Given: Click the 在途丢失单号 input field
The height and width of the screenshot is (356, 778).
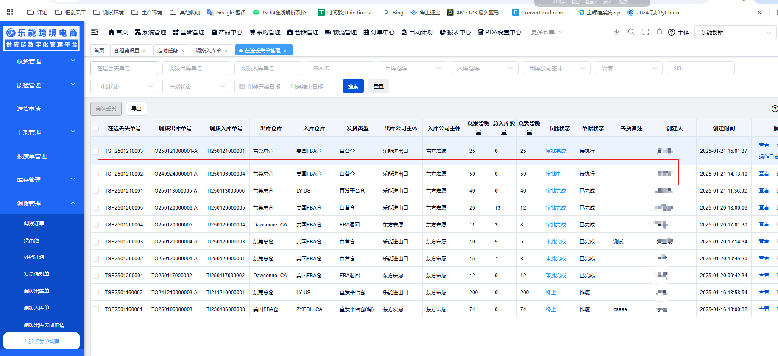Looking at the screenshot, I should tap(124, 68).
